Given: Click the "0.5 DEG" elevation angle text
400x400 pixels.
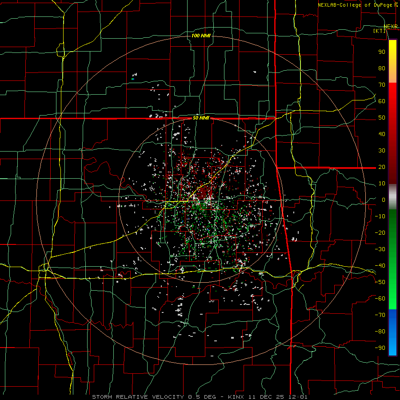Looking at the screenshot, I should [202, 397].
